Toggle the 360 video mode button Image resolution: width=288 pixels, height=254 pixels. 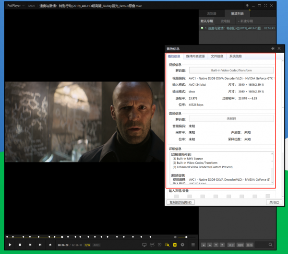(x=152, y=245)
